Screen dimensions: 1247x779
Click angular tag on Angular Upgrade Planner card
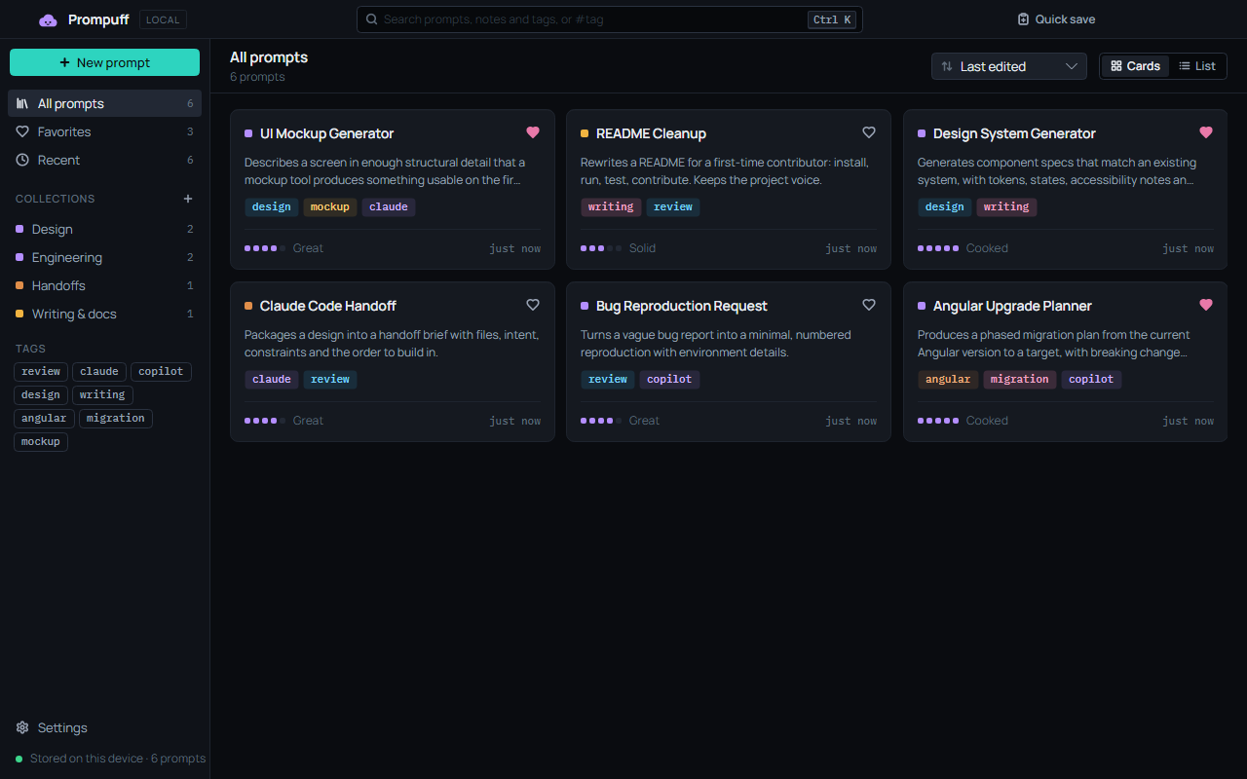point(948,379)
